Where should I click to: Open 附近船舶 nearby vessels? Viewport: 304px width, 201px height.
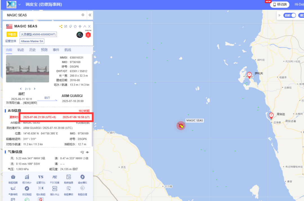pos(27,191)
